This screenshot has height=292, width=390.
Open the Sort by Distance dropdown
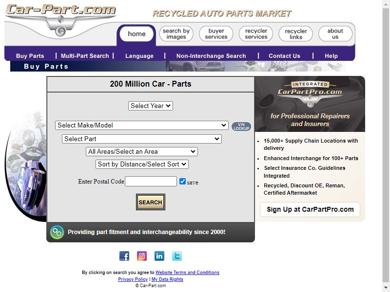click(x=142, y=164)
